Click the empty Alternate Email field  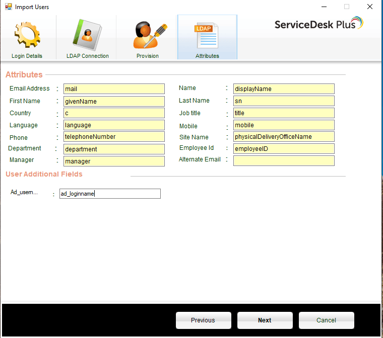(x=284, y=160)
